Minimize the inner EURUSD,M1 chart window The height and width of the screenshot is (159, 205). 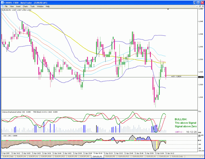click(x=197, y=6)
